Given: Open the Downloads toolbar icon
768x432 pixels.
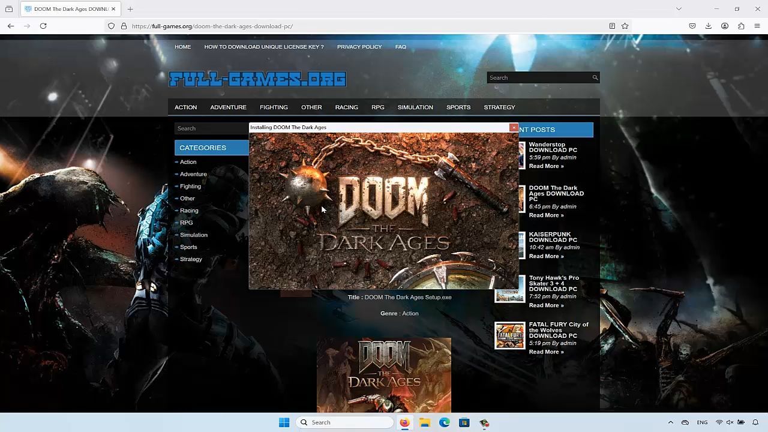Looking at the screenshot, I should click(x=709, y=26).
